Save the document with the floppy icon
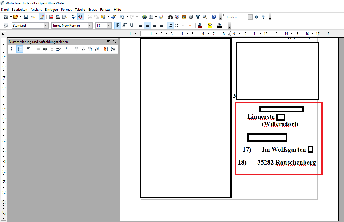Viewport: 344px width, 222px height. point(26,17)
